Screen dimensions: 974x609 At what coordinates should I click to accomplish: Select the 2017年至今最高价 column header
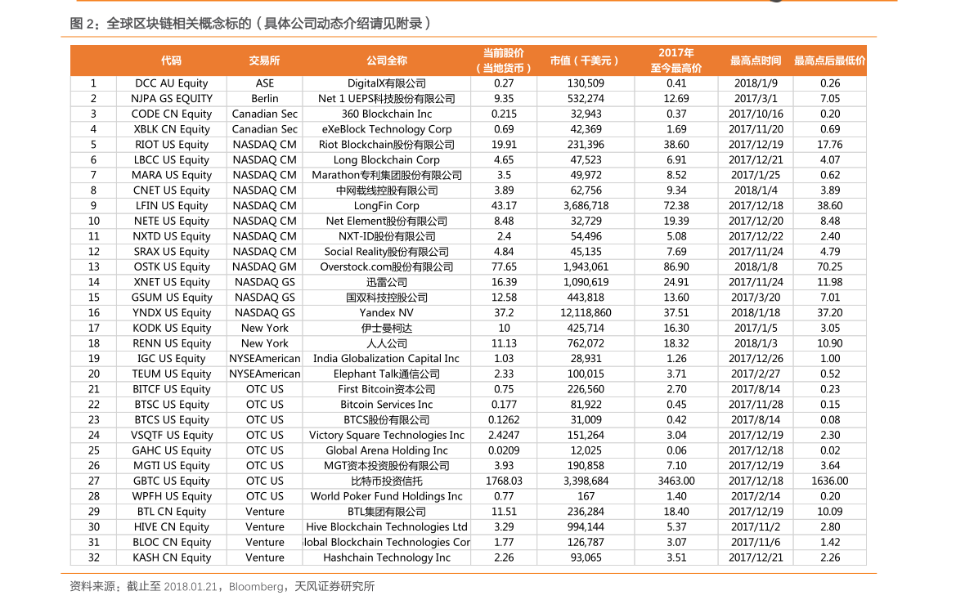[x=676, y=60]
